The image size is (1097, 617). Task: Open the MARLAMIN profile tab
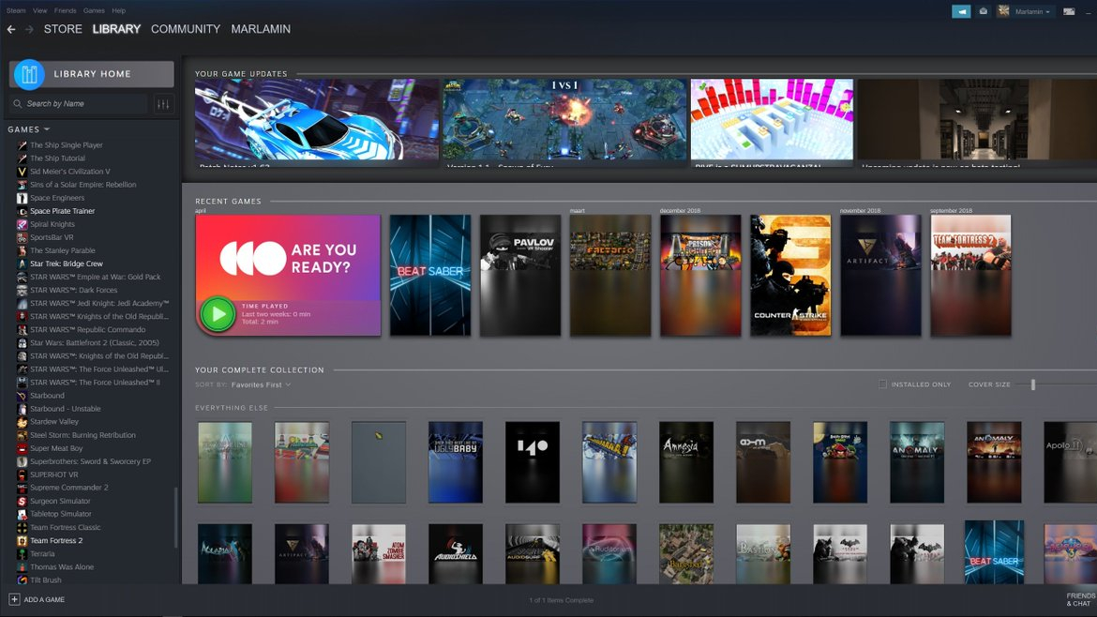pyautogui.click(x=261, y=29)
